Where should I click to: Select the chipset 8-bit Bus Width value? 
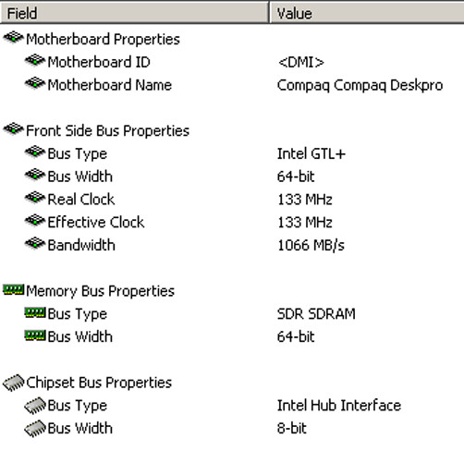click(292, 428)
